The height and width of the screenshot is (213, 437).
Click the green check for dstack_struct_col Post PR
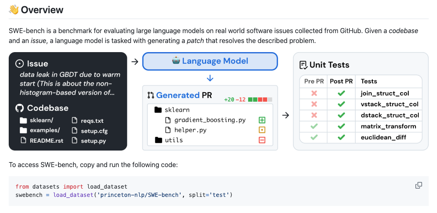pos(341,115)
